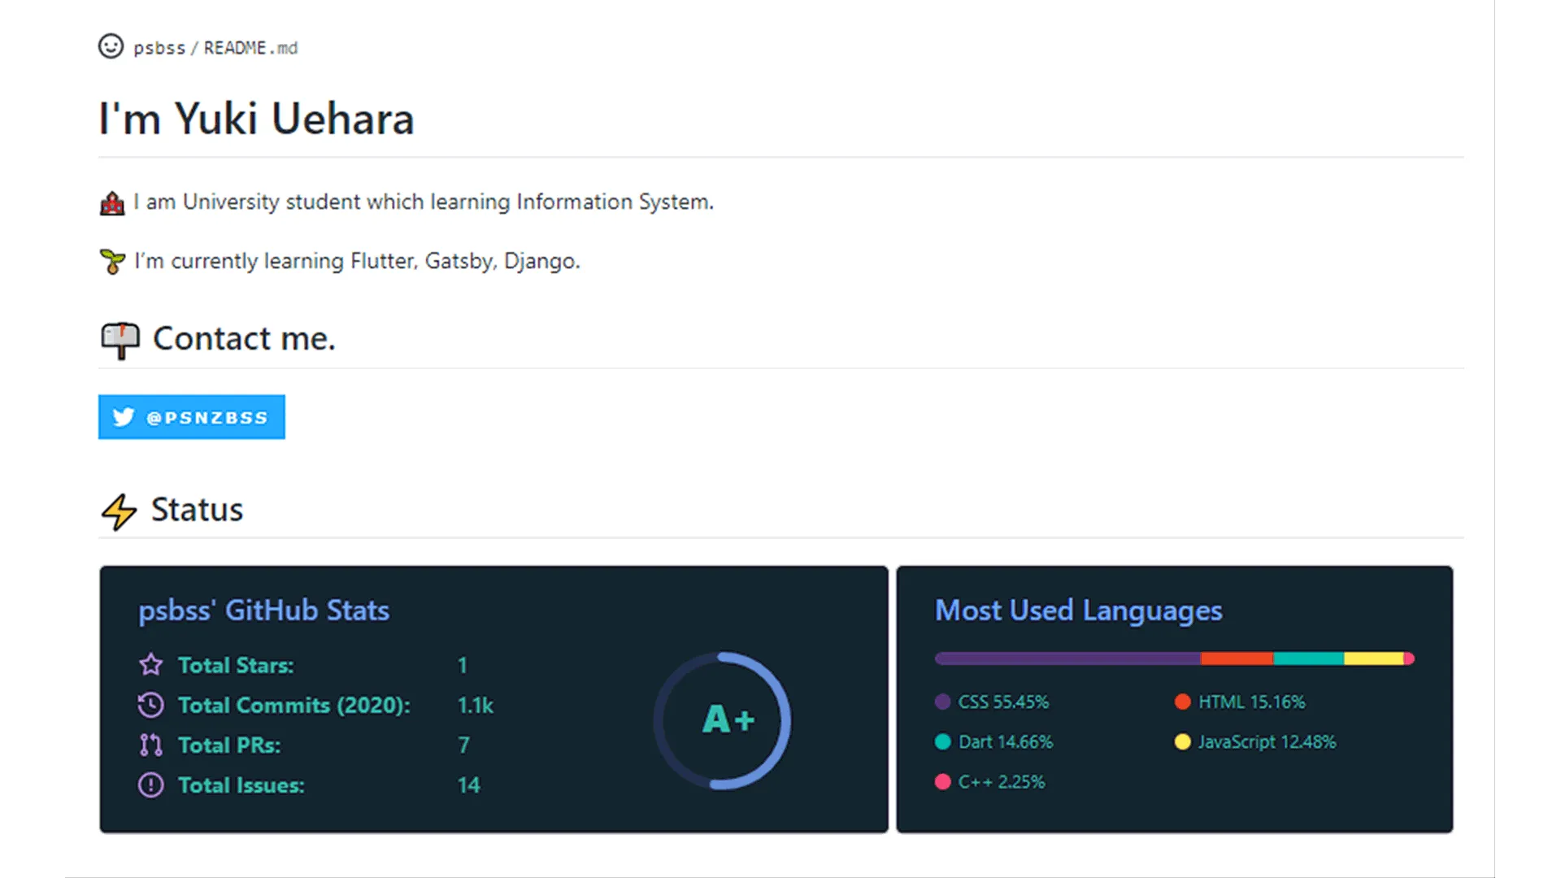Click the red dot beside HTML 15.16%
Screen dimensions: 1561x878
pos(1183,702)
